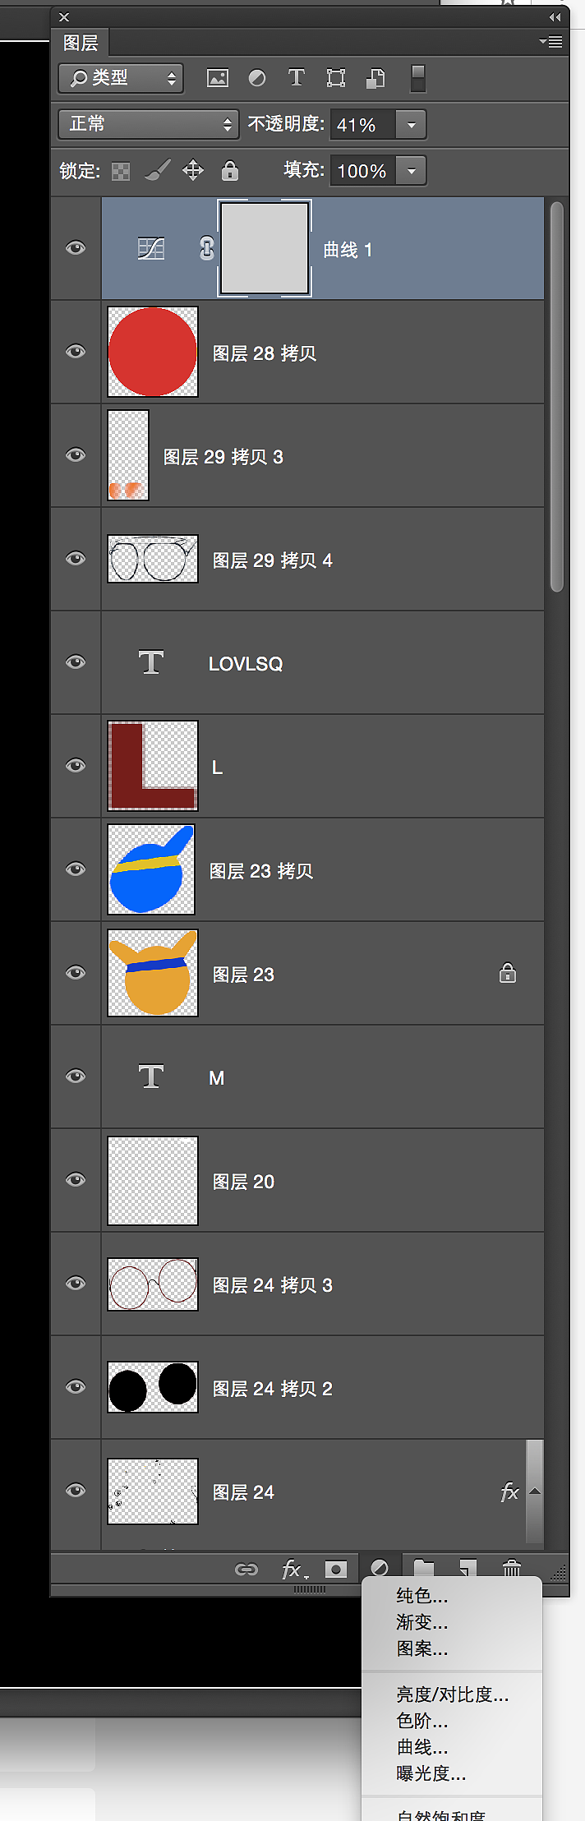Click the delete layer trash icon
The image size is (585, 1821).
coord(511,1570)
